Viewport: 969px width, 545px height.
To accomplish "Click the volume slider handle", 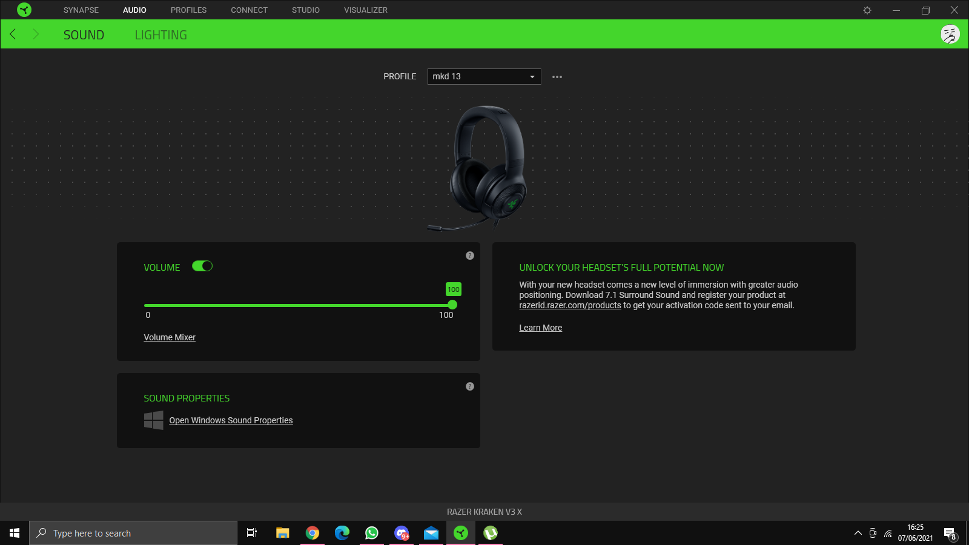I will click(452, 305).
